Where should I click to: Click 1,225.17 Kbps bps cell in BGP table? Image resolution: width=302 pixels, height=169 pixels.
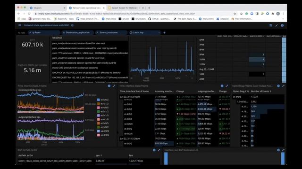(x=136, y=161)
